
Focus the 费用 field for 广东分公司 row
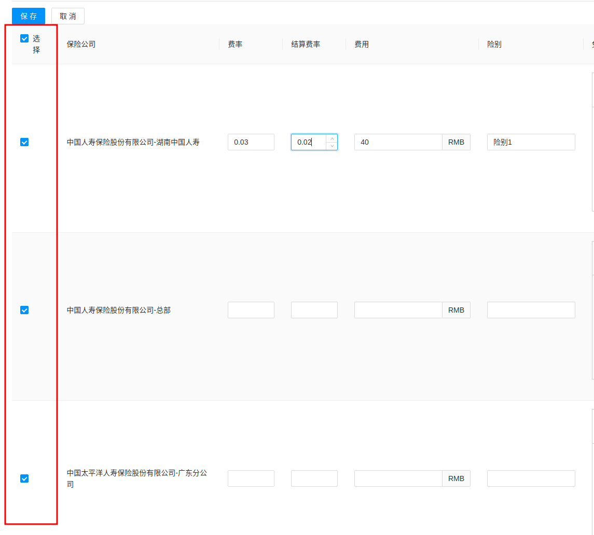coord(398,478)
